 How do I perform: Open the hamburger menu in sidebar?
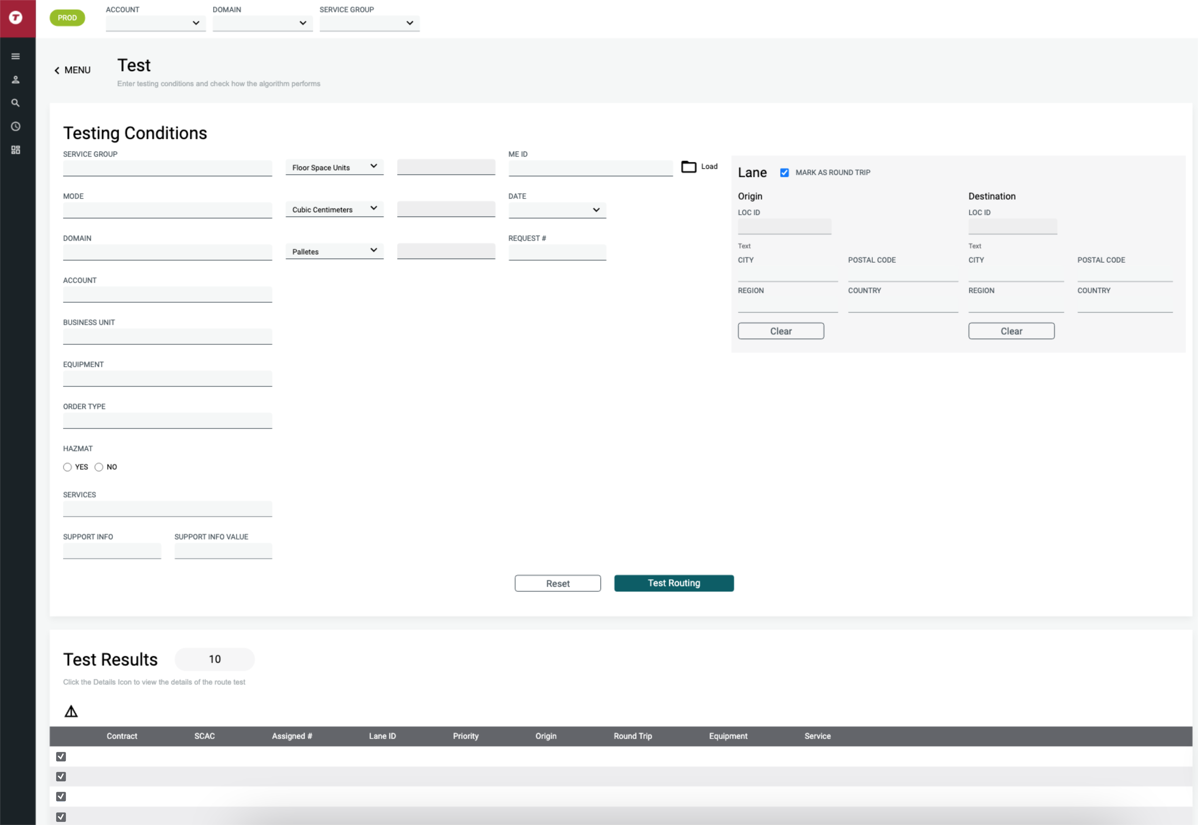[16, 56]
